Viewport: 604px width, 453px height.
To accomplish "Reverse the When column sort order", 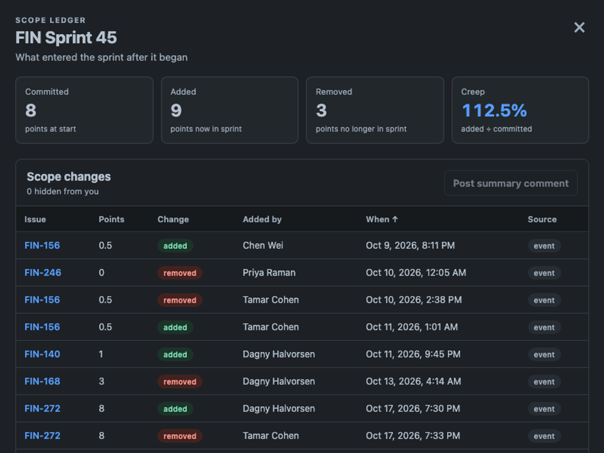I will 382,219.
